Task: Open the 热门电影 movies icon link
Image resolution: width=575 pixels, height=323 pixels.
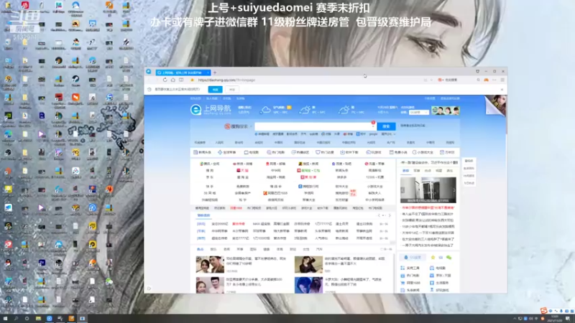Action: pos(275,152)
